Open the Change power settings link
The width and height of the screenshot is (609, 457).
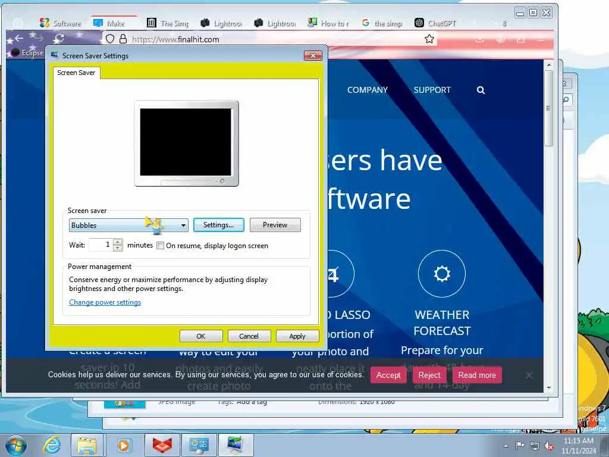pos(105,302)
